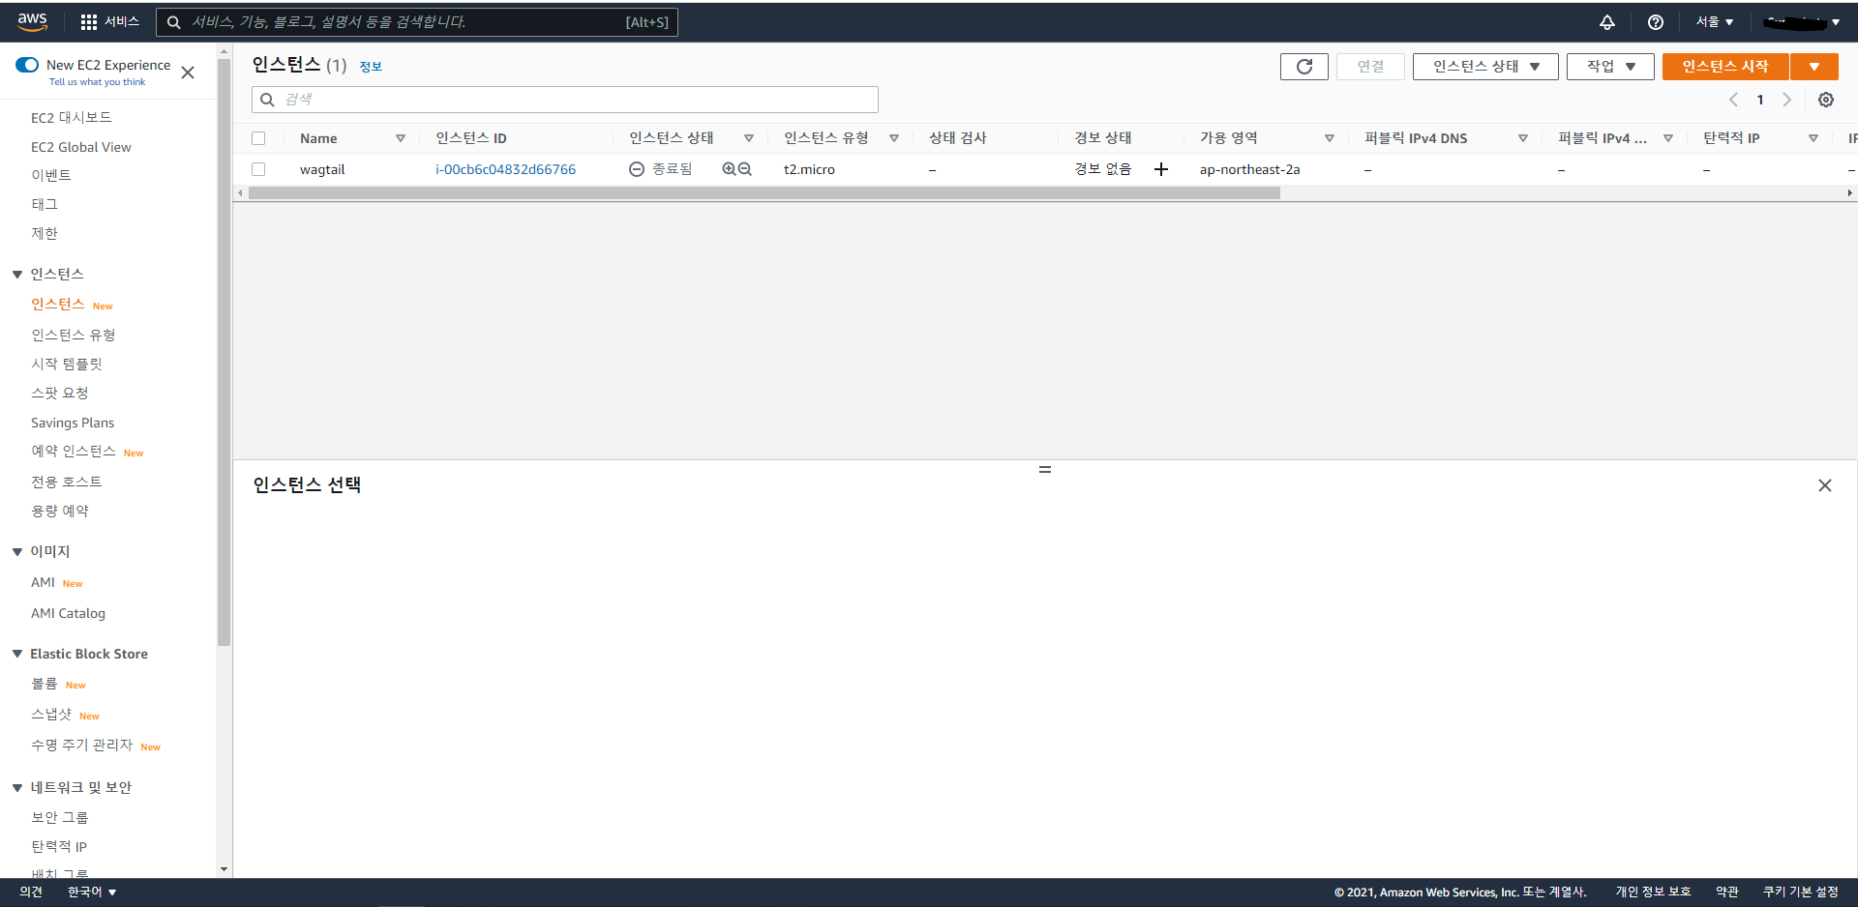
Task: Sort by 가용 영역 column arrow
Action: pyautogui.click(x=1330, y=138)
